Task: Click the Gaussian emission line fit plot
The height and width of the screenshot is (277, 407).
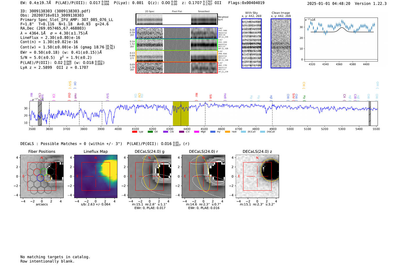Action: click(x=341, y=40)
